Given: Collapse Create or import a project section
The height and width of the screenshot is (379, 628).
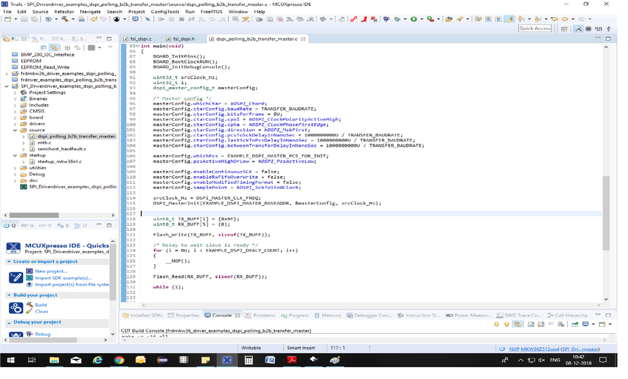Looking at the screenshot, I should click(x=9, y=262).
